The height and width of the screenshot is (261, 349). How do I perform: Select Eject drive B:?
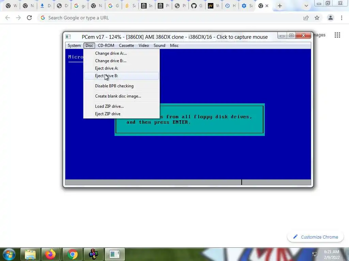click(122, 76)
